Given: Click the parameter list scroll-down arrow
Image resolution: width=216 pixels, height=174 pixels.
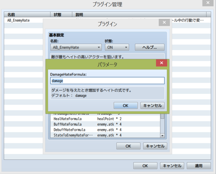Looking at the screenshot, I should [162, 136].
